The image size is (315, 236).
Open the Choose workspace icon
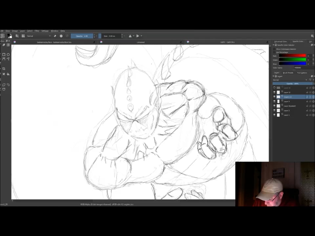point(312,36)
